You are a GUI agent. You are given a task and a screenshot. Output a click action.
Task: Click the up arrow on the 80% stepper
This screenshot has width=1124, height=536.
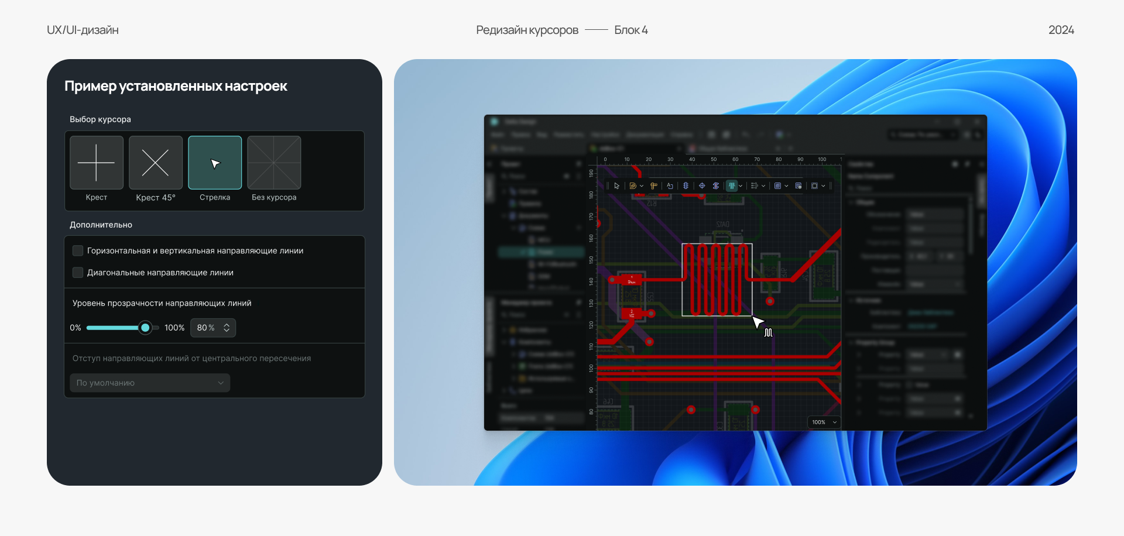click(226, 324)
